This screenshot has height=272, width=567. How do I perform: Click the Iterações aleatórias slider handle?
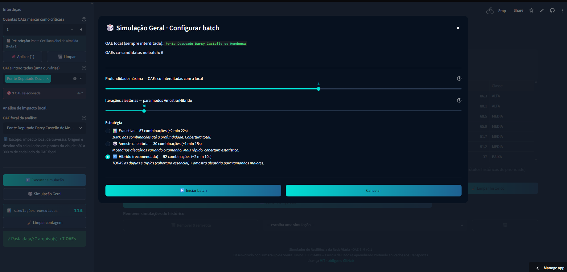pyautogui.click(x=144, y=111)
